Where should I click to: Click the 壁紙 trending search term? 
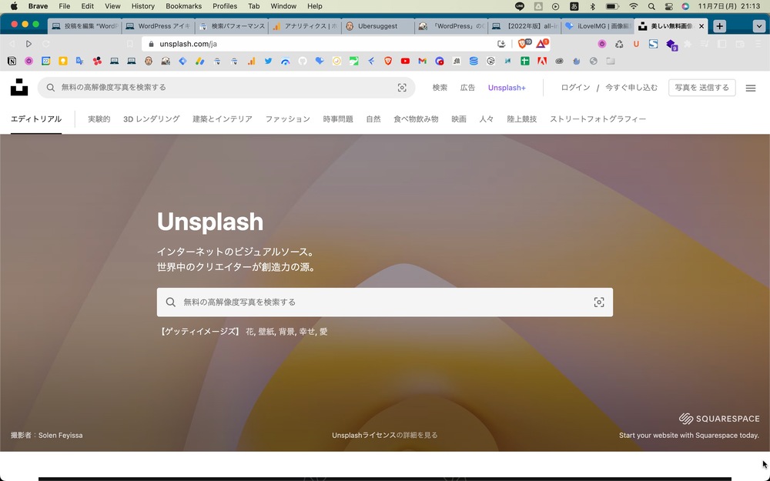click(266, 332)
